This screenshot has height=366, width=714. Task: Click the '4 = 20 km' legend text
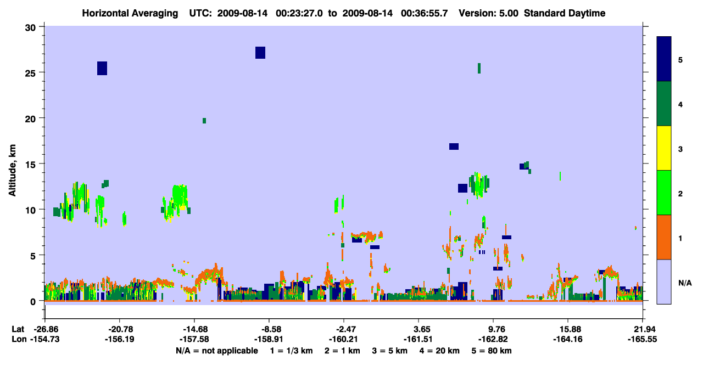tap(440, 351)
